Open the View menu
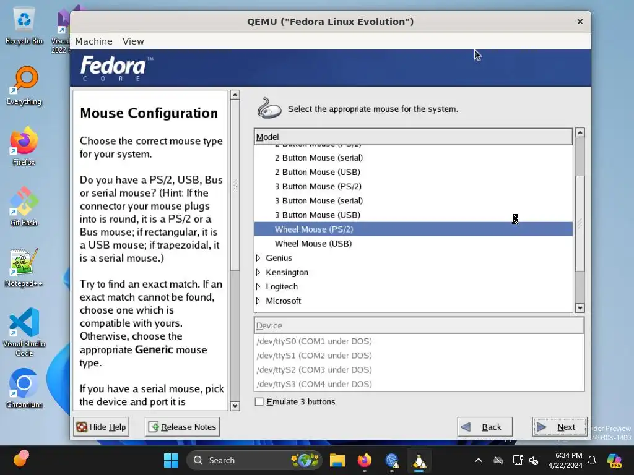The width and height of the screenshot is (634, 475). coord(133,41)
